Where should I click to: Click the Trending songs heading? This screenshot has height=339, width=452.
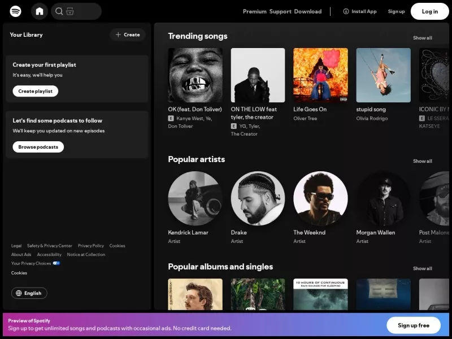click(x=198, y=36)
